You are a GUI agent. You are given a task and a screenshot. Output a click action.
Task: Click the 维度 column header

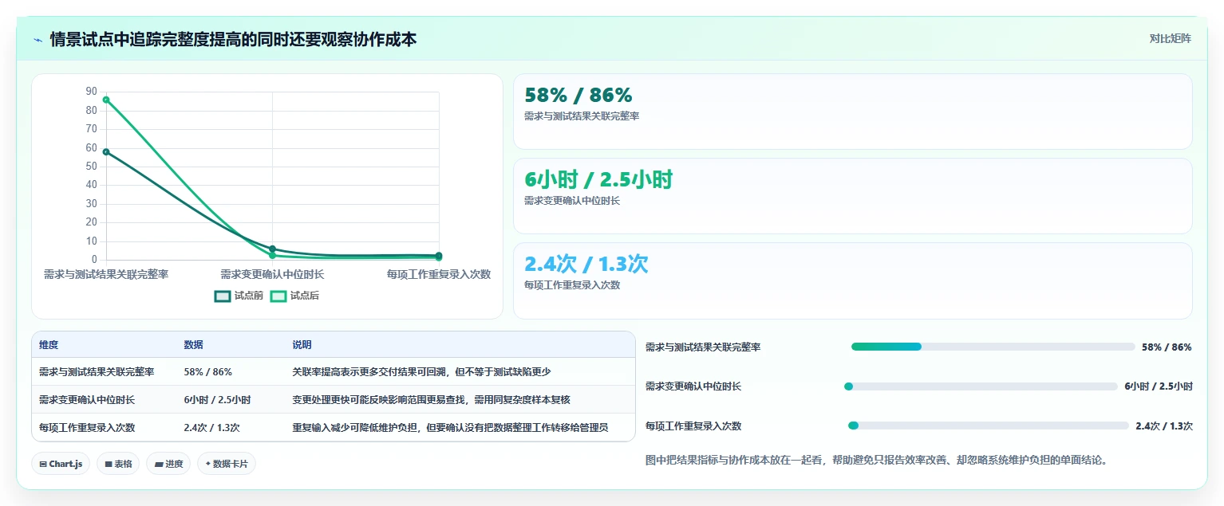pyautogui.click(x=49, y=345)
